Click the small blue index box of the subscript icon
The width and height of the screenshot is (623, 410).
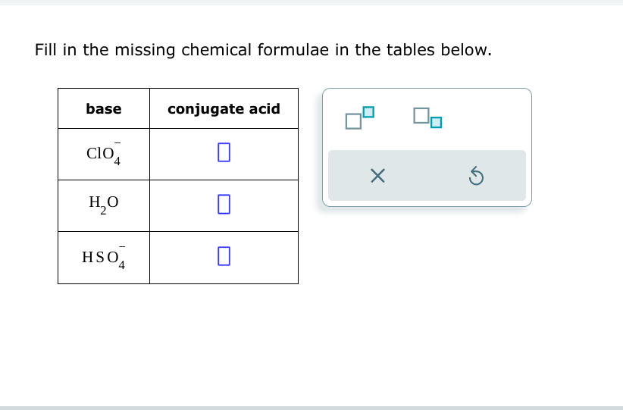pos(437,122)
